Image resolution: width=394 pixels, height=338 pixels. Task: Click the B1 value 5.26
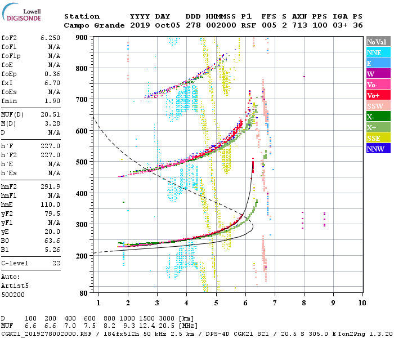(x=52, y=250)
